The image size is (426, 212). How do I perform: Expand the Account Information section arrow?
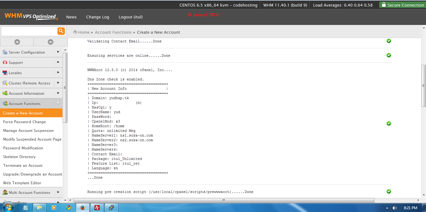(x=58, y=93)
